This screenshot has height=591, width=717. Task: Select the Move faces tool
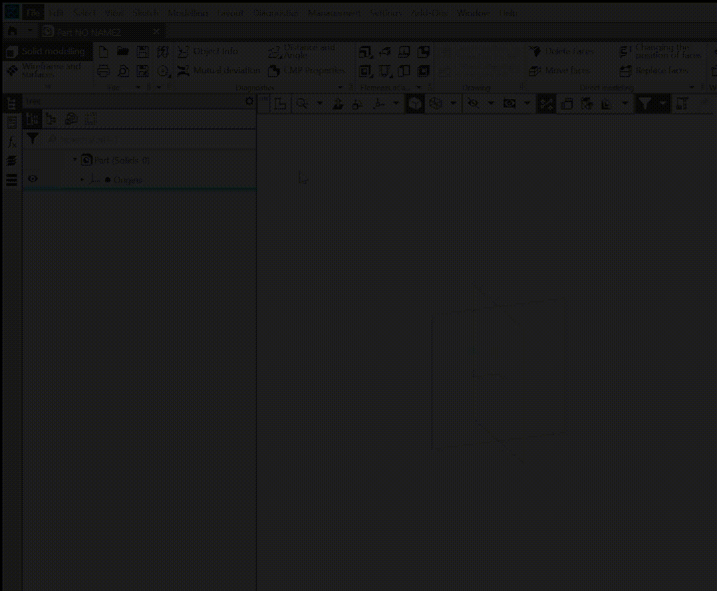(560, 70)
